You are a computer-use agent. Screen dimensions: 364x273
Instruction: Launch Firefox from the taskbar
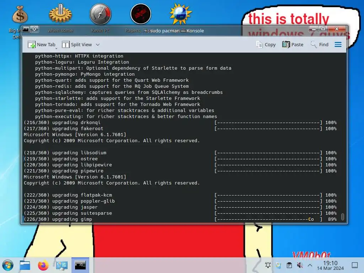pyautogui.click(x=43, y=265)
